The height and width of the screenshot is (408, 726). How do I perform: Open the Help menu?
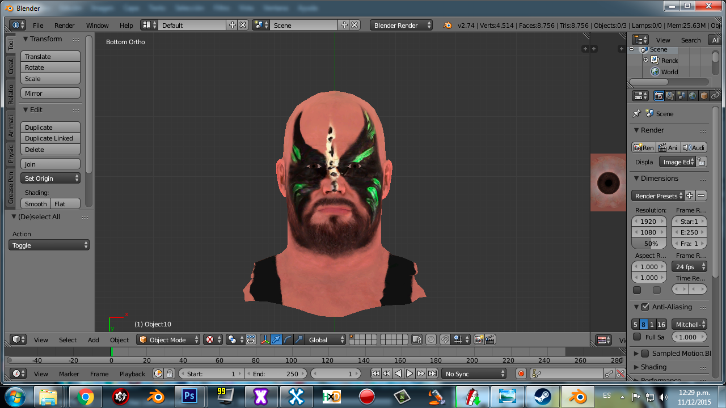pos(126,25)
